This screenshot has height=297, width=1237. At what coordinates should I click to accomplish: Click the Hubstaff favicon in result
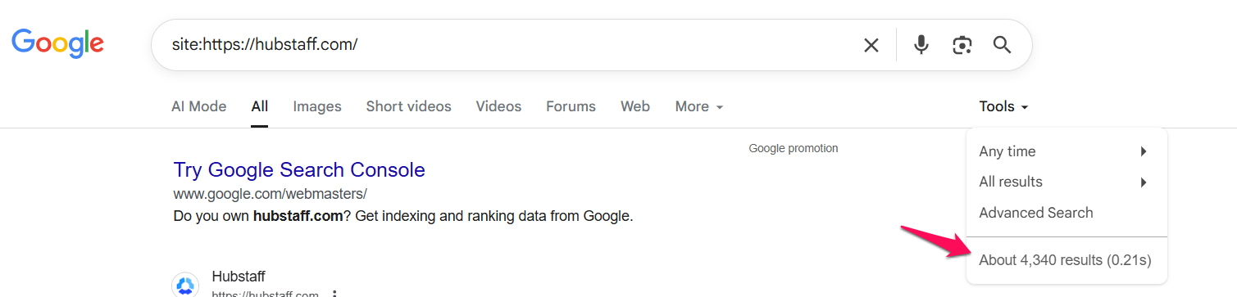coord(185,286)
